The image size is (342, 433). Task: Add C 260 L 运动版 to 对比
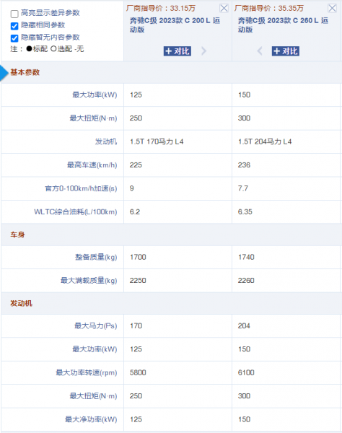pyautogui.click(x=286, y=51)
